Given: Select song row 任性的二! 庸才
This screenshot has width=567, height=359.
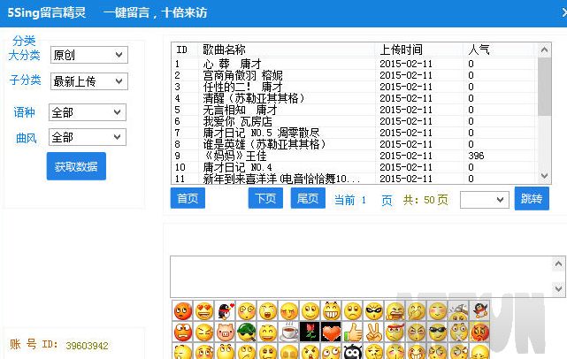Looking at the screenshot, I should coord(354,88).
